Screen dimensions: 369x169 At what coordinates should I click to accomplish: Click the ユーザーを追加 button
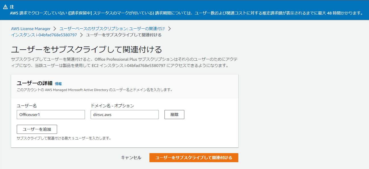(37, 129)
